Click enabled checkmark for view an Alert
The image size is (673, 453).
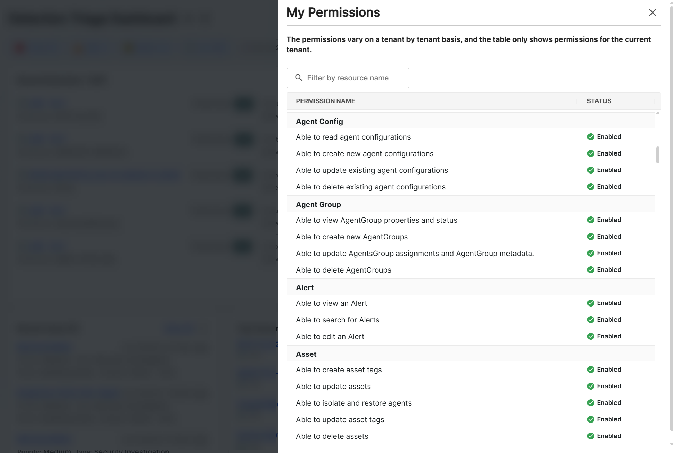click(x=591, y=303)
